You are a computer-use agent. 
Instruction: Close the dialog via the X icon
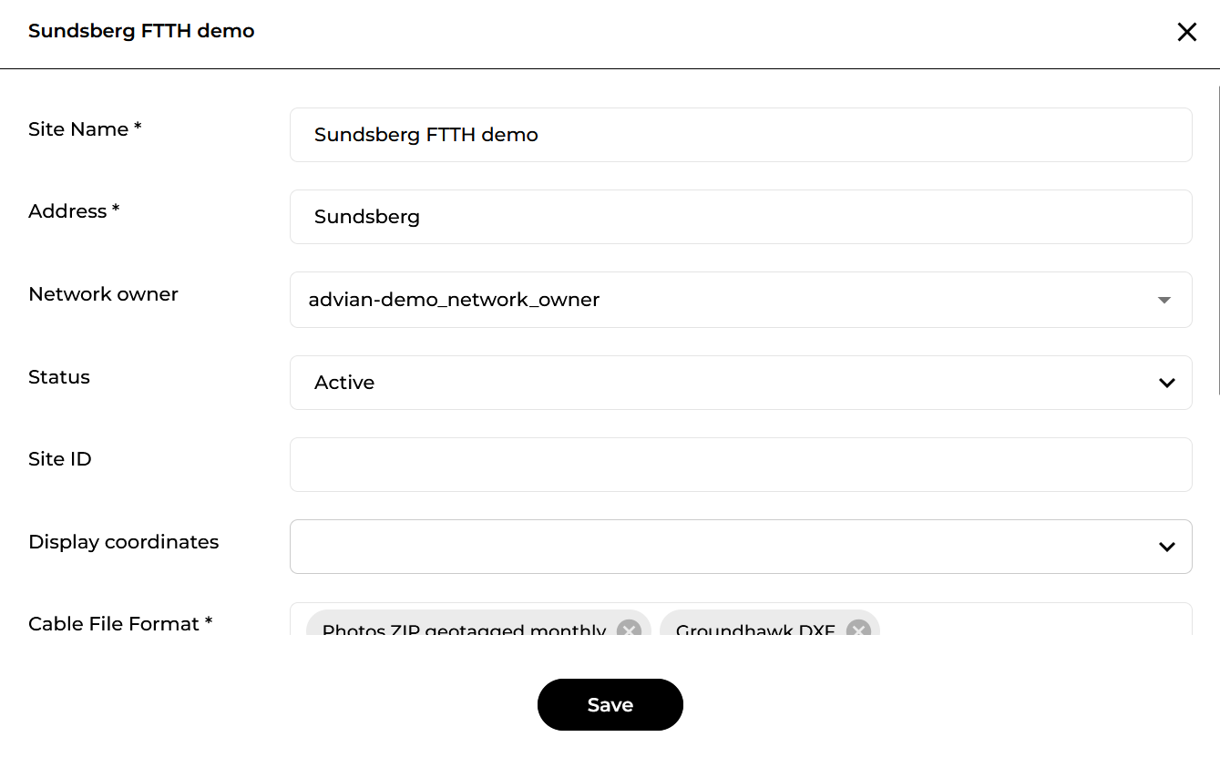tap(1187, 31)
